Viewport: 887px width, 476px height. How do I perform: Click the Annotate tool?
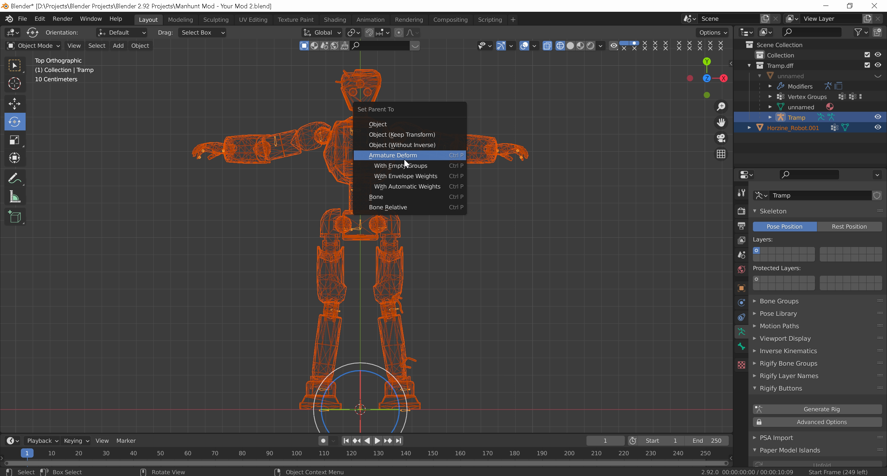[x=15, y=178]
